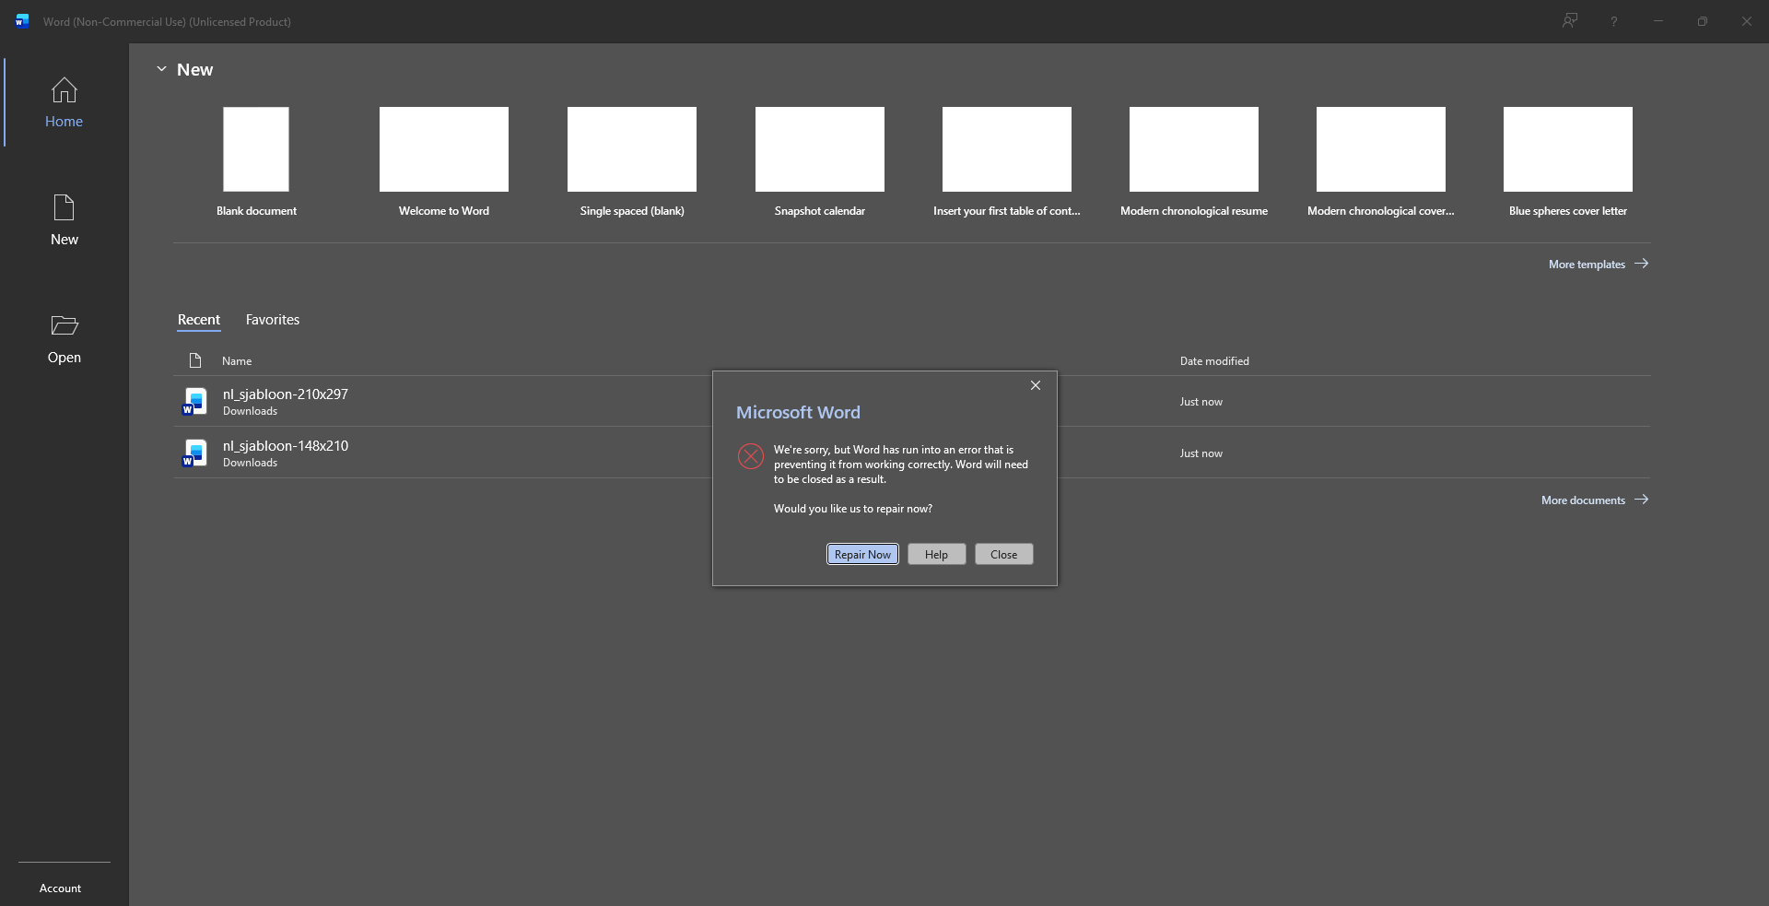Dismiss the dialog with its X button
The height and width of the screenshot is (906, 1769).
(1035, 385)
